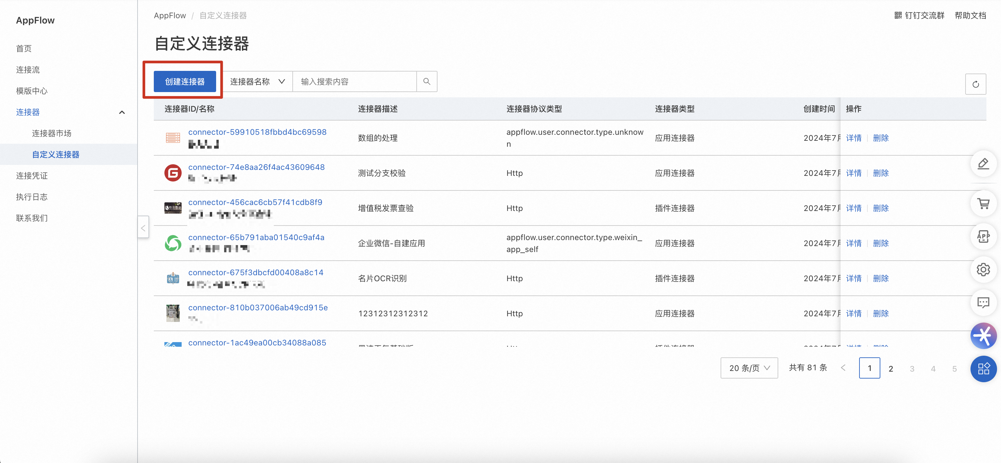Viewport: 1001px width, 463px height.
Task: Go to page 2
Action: [891, 368]
